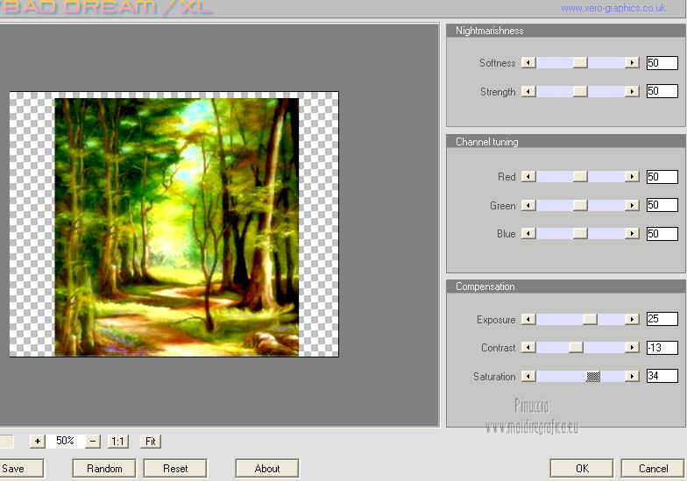687x481 pixels.
Task: Click the Strength slider handle
Action: click(x=580, y=91)
